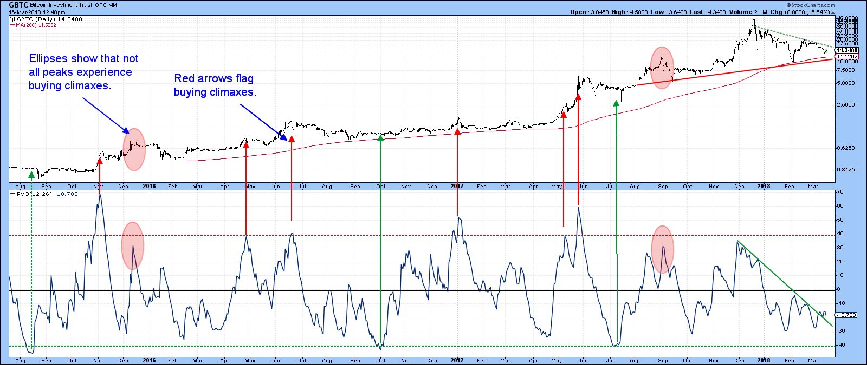This screenshot has height=365, width=867.
Task: Click the GBTC ticker symbol in the chart title
Action: (18, 5)
